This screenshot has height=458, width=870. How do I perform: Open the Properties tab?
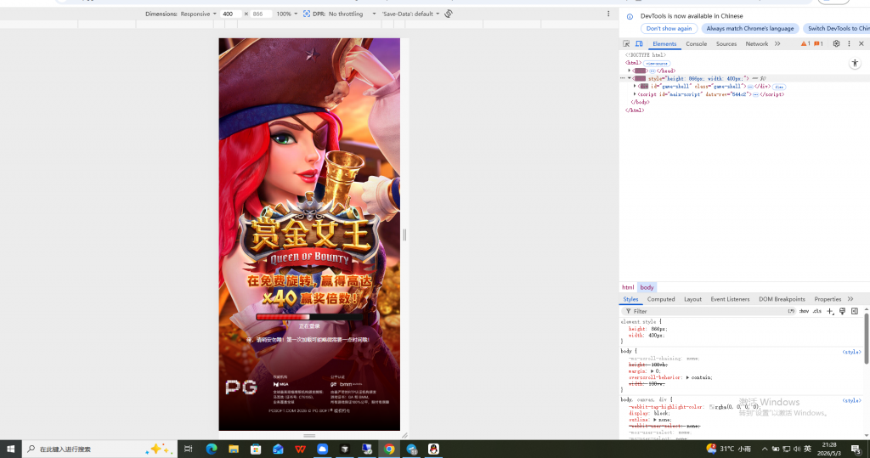point(828,299)
